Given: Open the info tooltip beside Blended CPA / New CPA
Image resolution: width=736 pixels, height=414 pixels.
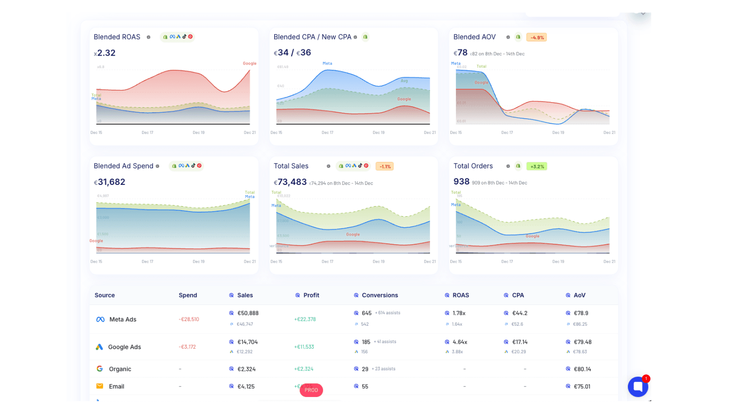Looking at the screenshot, I should (355, 37).
